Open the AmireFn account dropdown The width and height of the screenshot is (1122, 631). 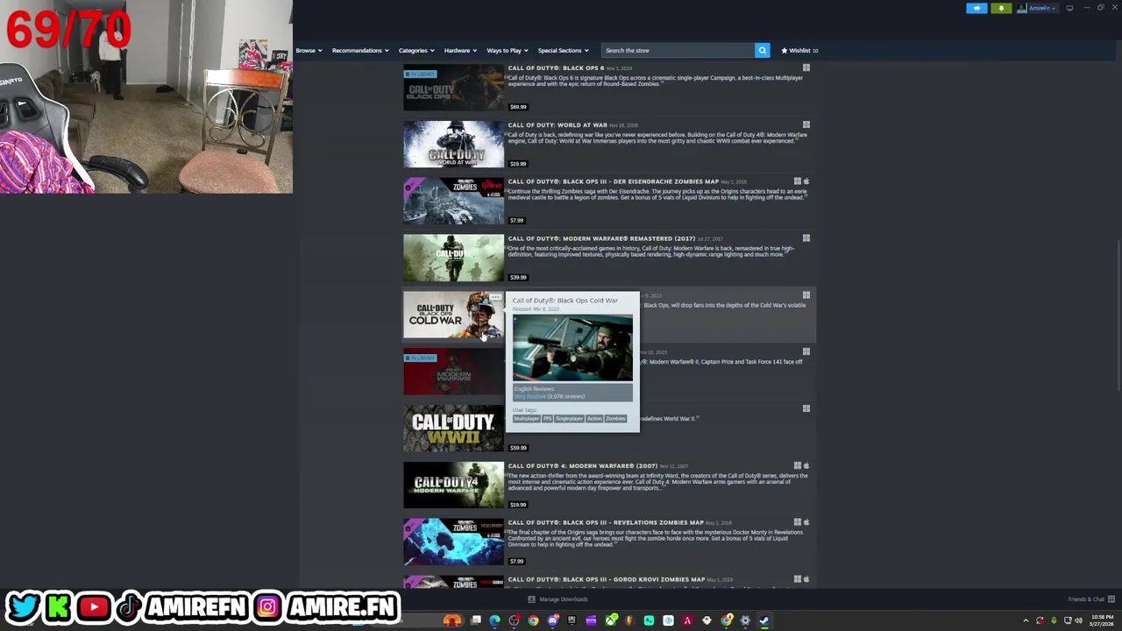[x=1043, y=8]
